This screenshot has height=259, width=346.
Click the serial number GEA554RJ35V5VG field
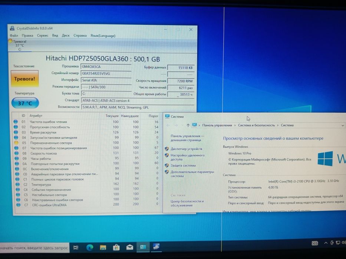[x=106, y=73]
